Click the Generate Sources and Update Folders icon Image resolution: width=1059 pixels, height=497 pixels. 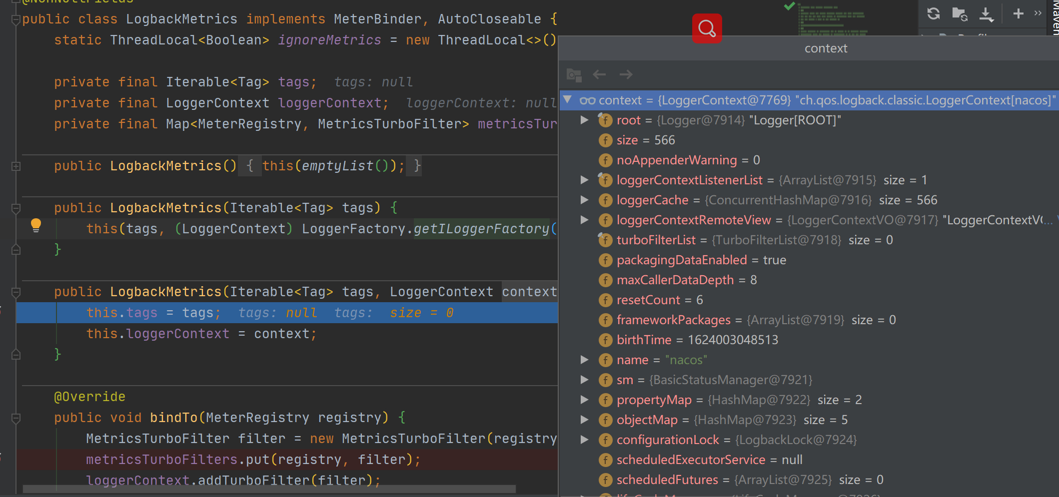pyautogui.click(x=960, y=14)
